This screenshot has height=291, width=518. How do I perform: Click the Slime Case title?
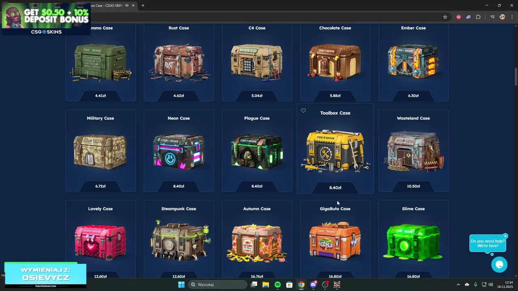point(413,209)
